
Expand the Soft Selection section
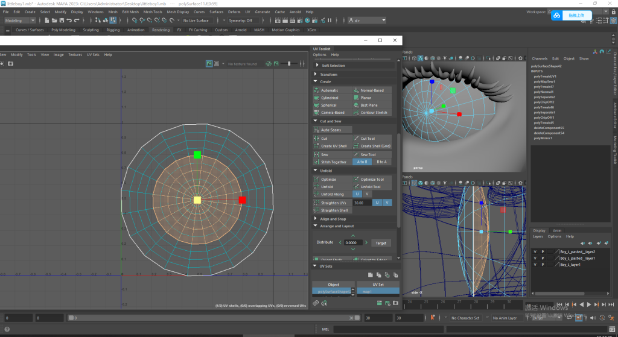click(317, 65)
